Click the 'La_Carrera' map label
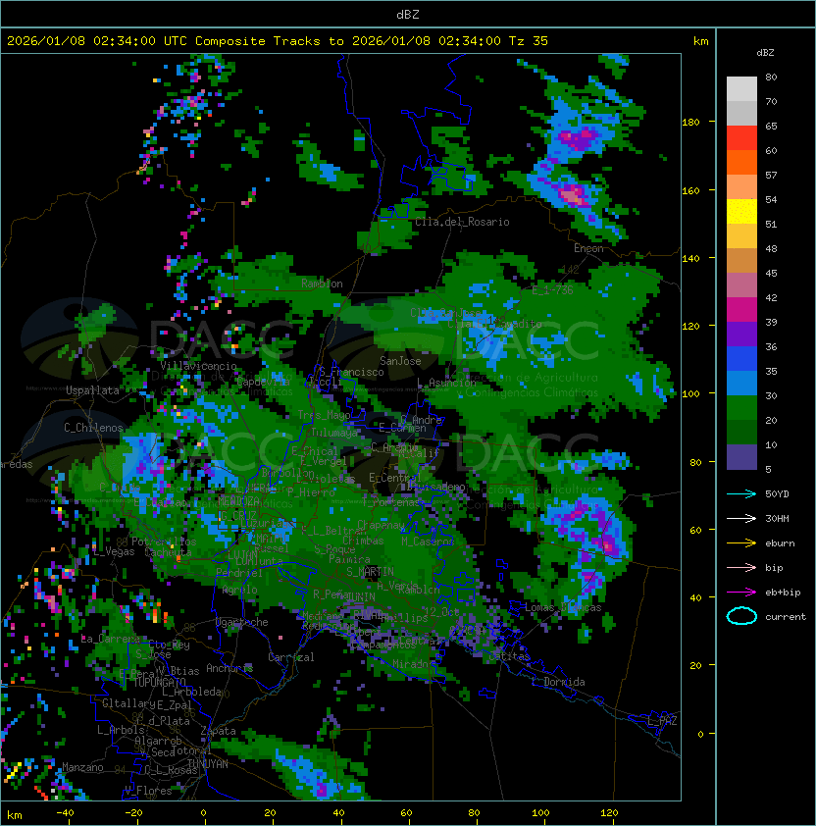This screenshot has width=816, height=826. click(x=110, y=639)
